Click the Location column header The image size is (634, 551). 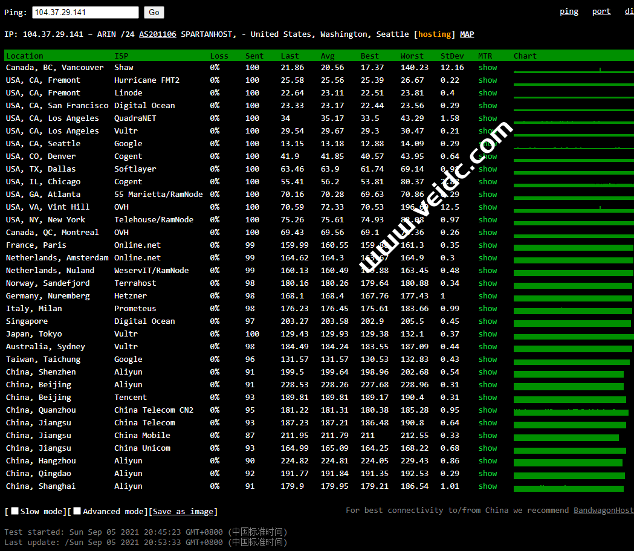click(x=25, y=56)
